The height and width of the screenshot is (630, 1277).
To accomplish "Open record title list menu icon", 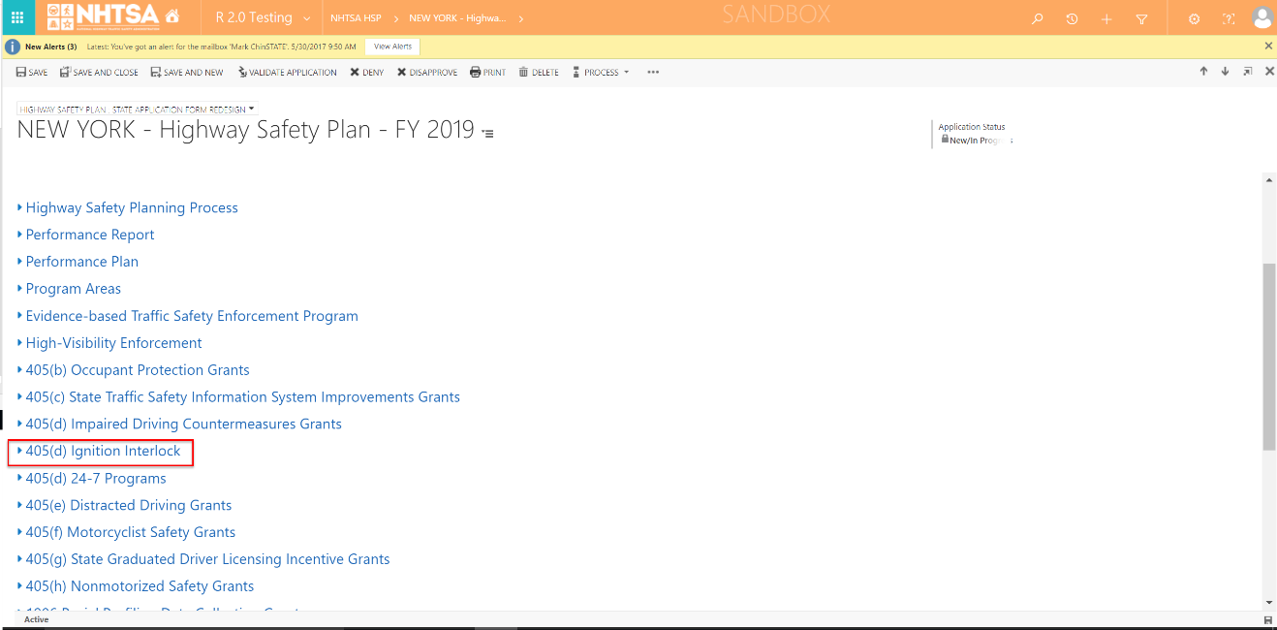I will [x=487, y=133].
